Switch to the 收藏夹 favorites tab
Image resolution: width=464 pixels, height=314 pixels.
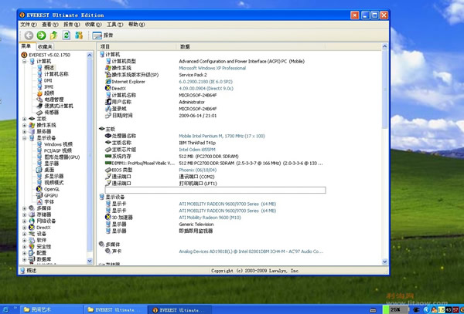(46, 46)
